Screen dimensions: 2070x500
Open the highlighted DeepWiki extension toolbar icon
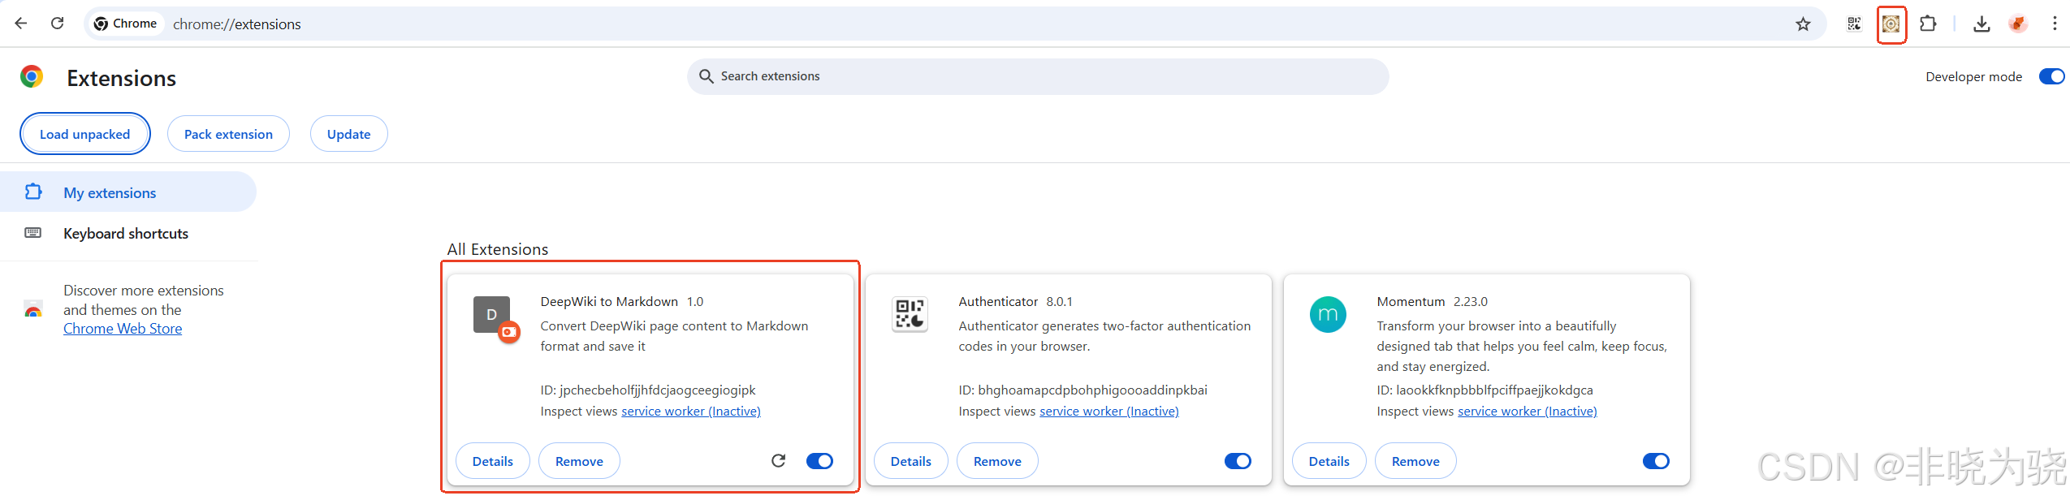[x=1891, y=24]
